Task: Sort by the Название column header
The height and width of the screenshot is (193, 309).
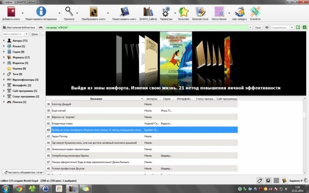Action: [x=96, y=99]
